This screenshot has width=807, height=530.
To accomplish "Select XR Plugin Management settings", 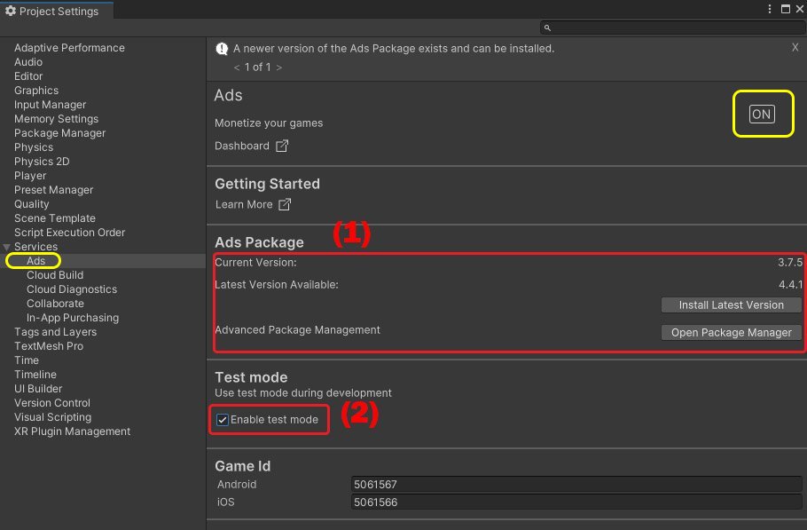I will [72, 431].
